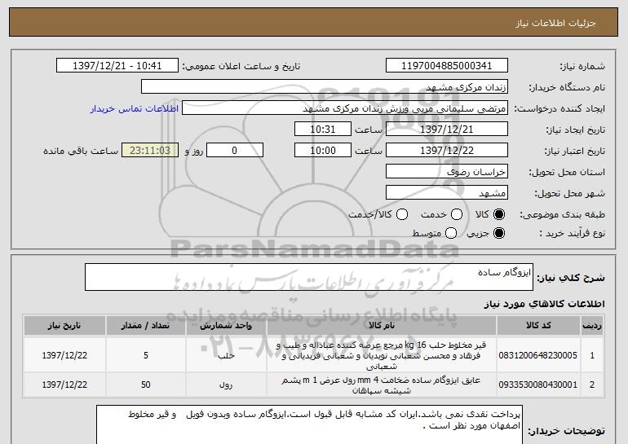Click the remaining days field showing 0

coord(235,151)
